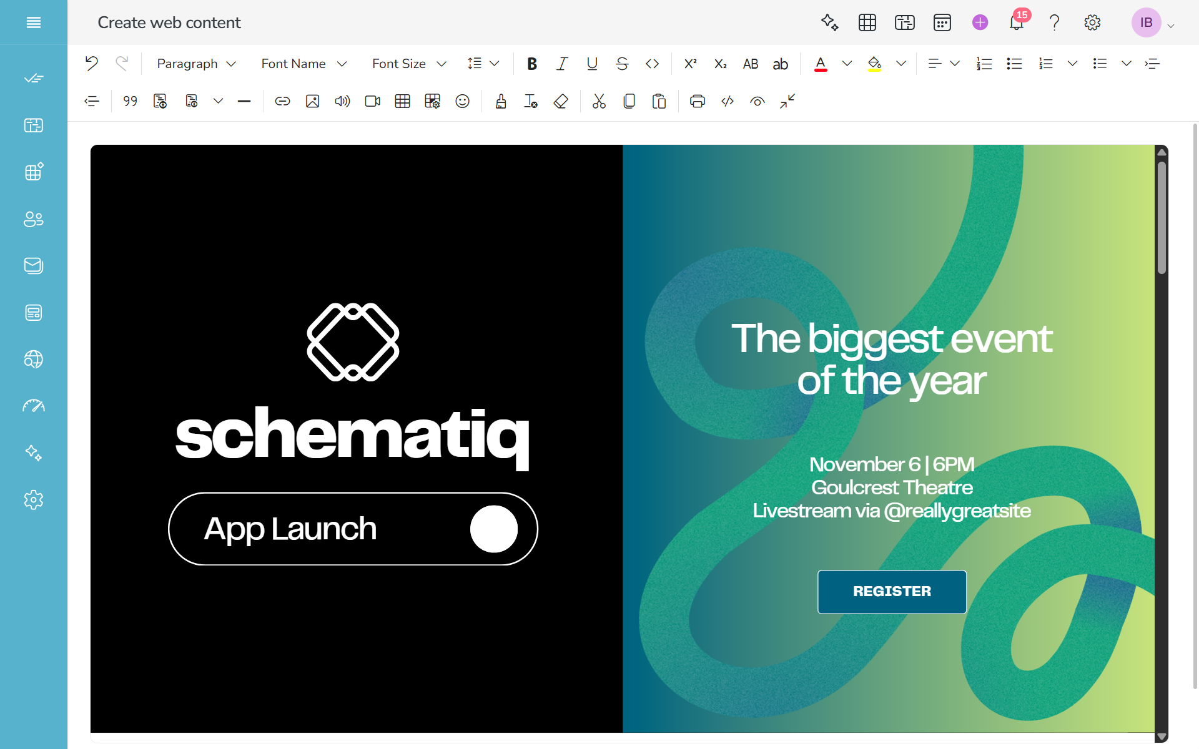Undo the last edit
The height and width of the screenshot is (749, 1199).
tap(92, 64)
